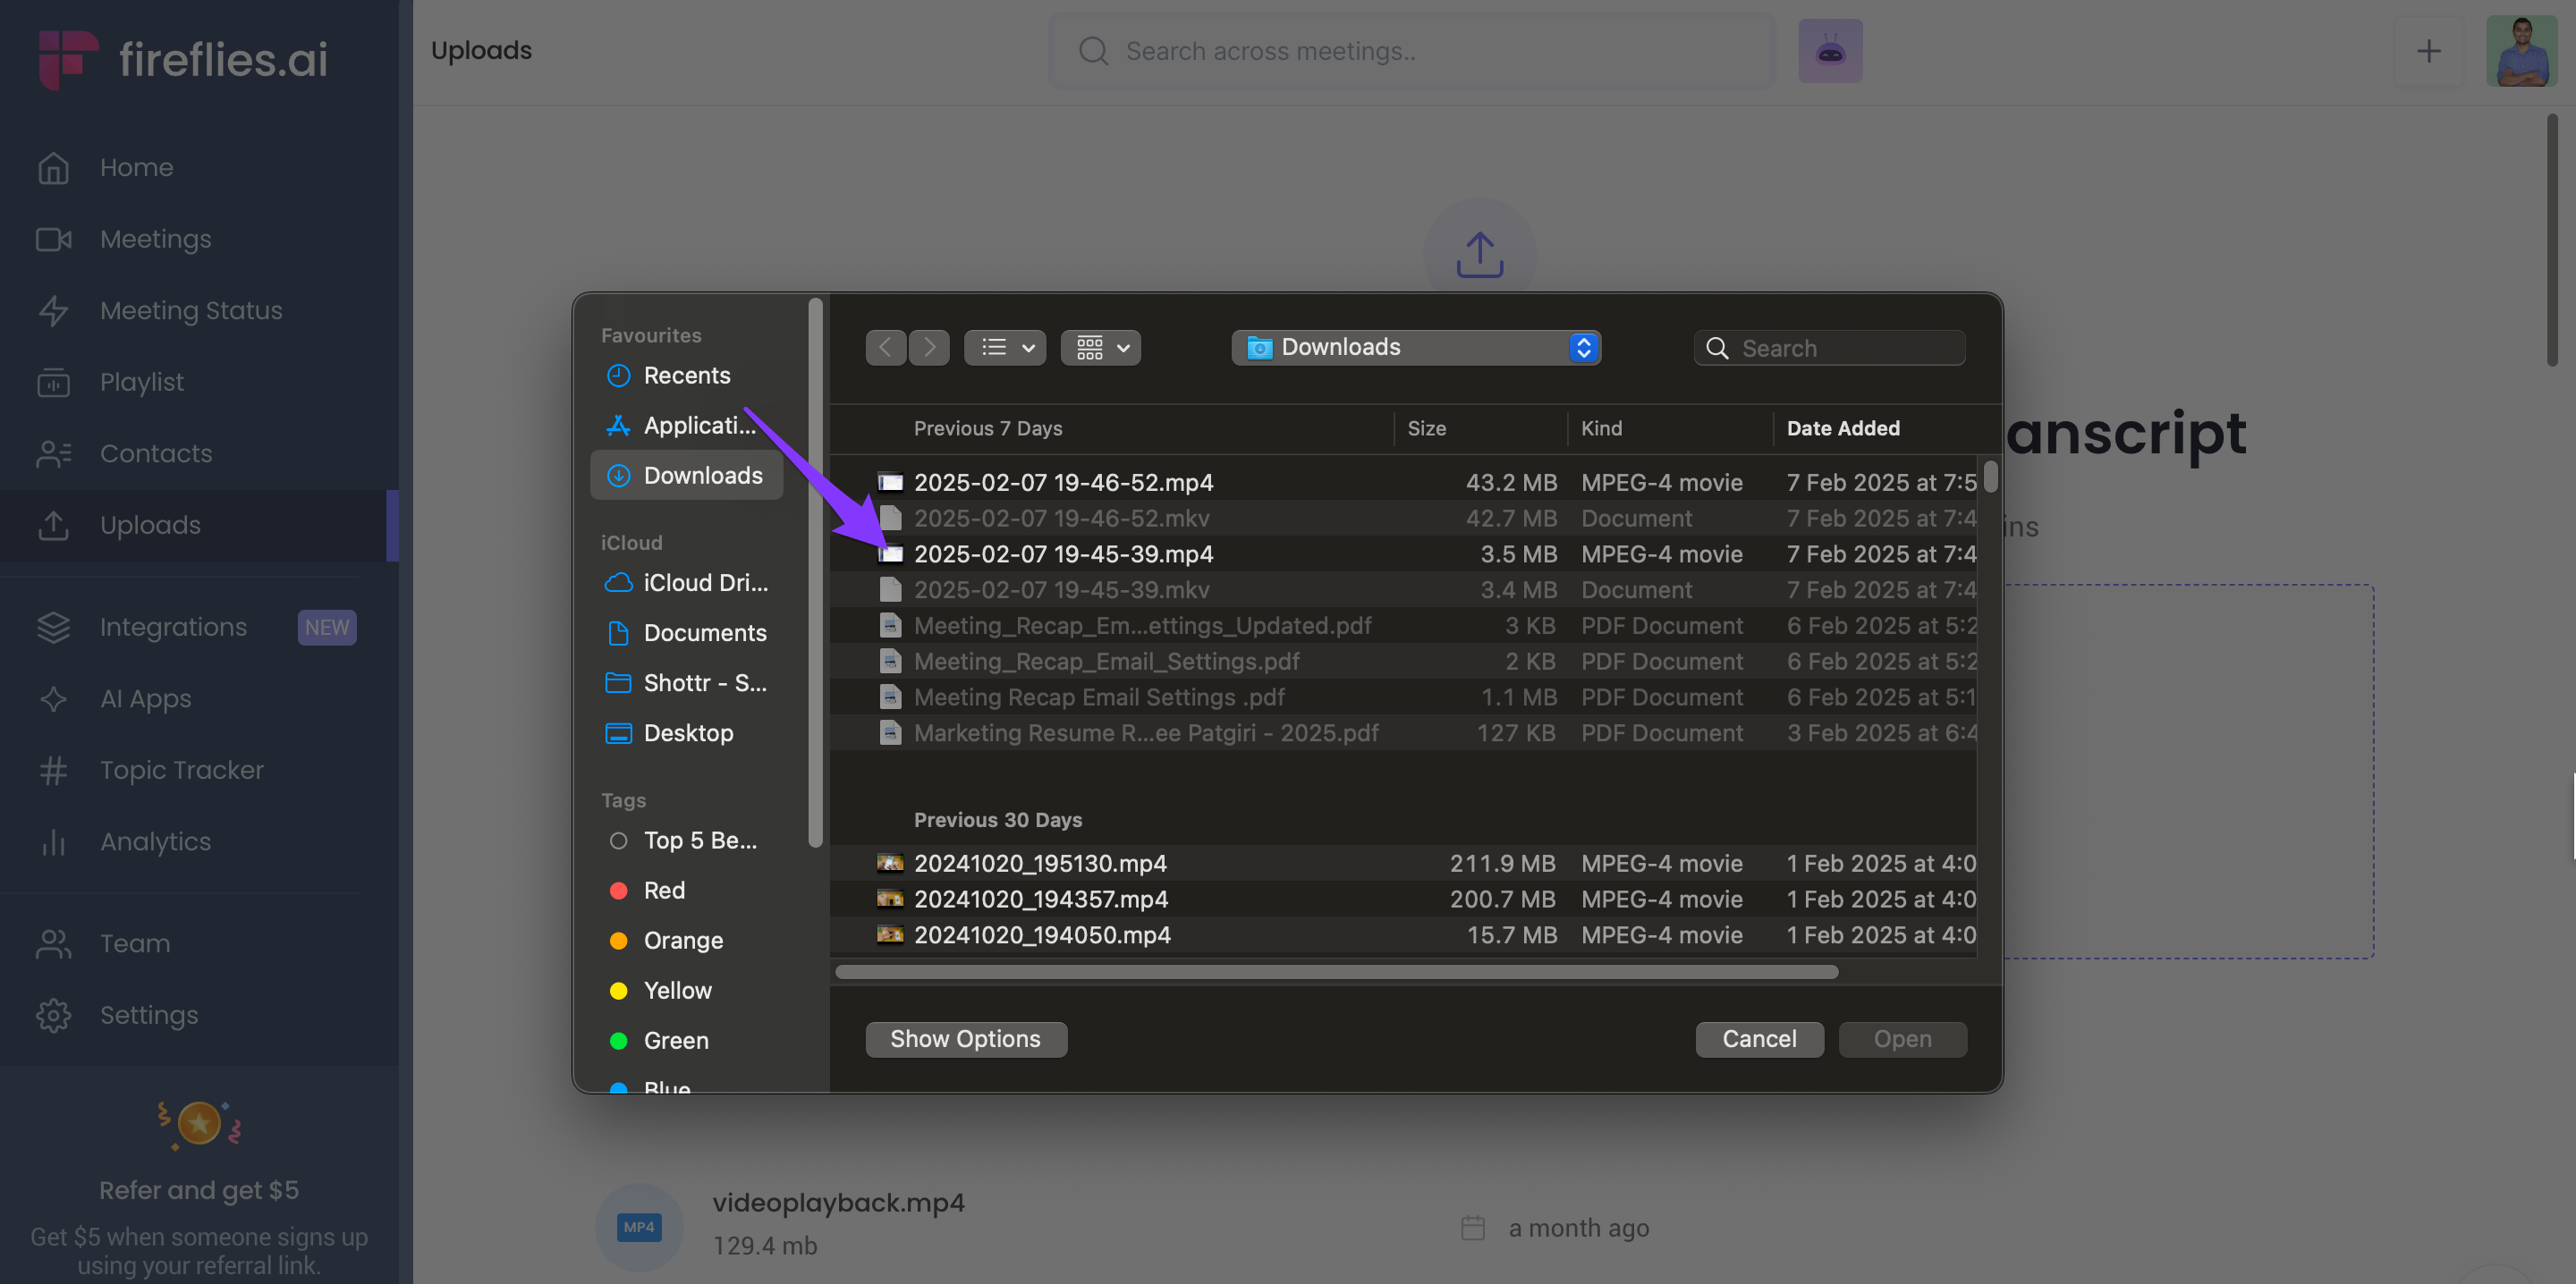Expand the Downloads location popup

coord(1415,348)
